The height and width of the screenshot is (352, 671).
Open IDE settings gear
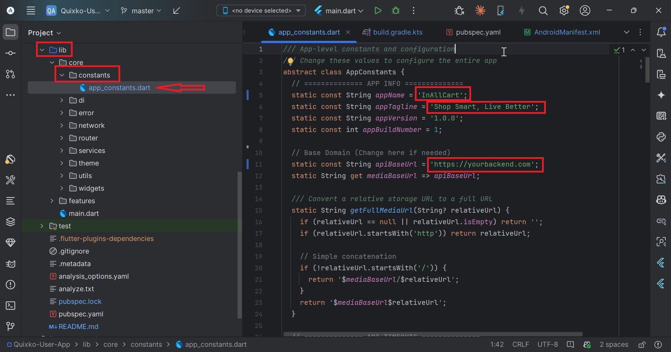click(564, 10)
